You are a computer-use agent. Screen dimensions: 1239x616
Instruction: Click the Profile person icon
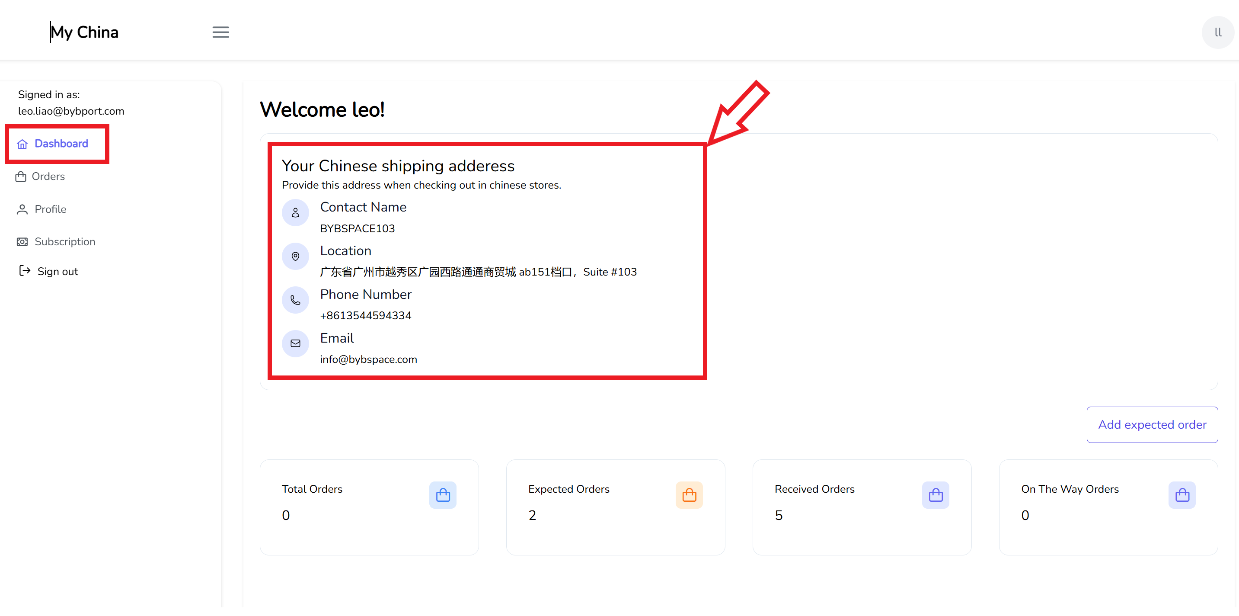click(22, 209)
